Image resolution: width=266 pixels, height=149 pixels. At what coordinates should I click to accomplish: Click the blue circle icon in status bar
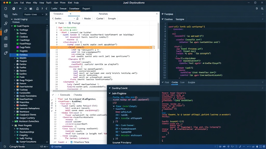tap(52, 147)
